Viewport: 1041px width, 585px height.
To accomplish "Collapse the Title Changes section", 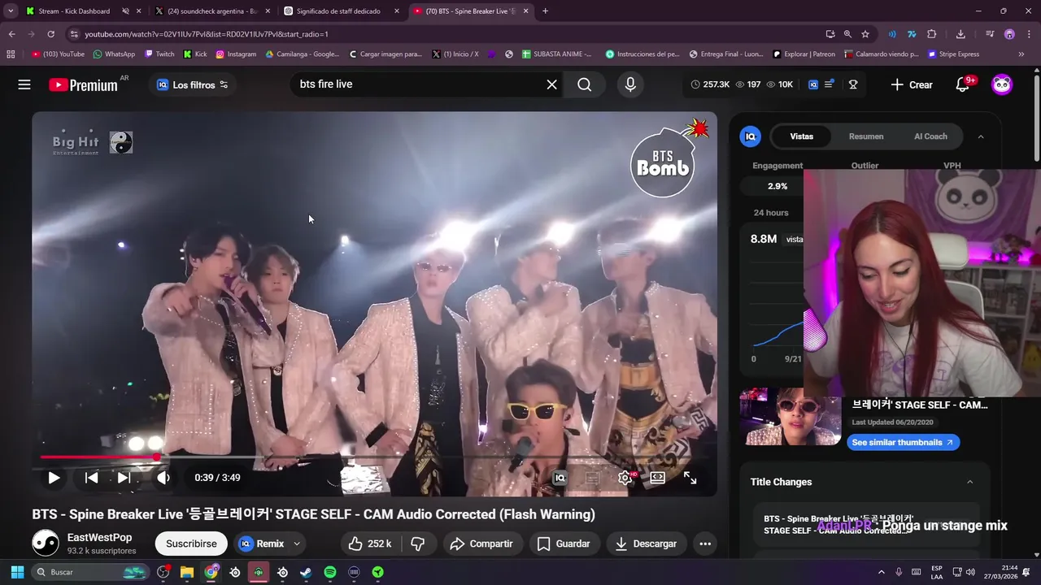I will pos(969,482).
